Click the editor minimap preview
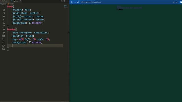 (65, 6)
